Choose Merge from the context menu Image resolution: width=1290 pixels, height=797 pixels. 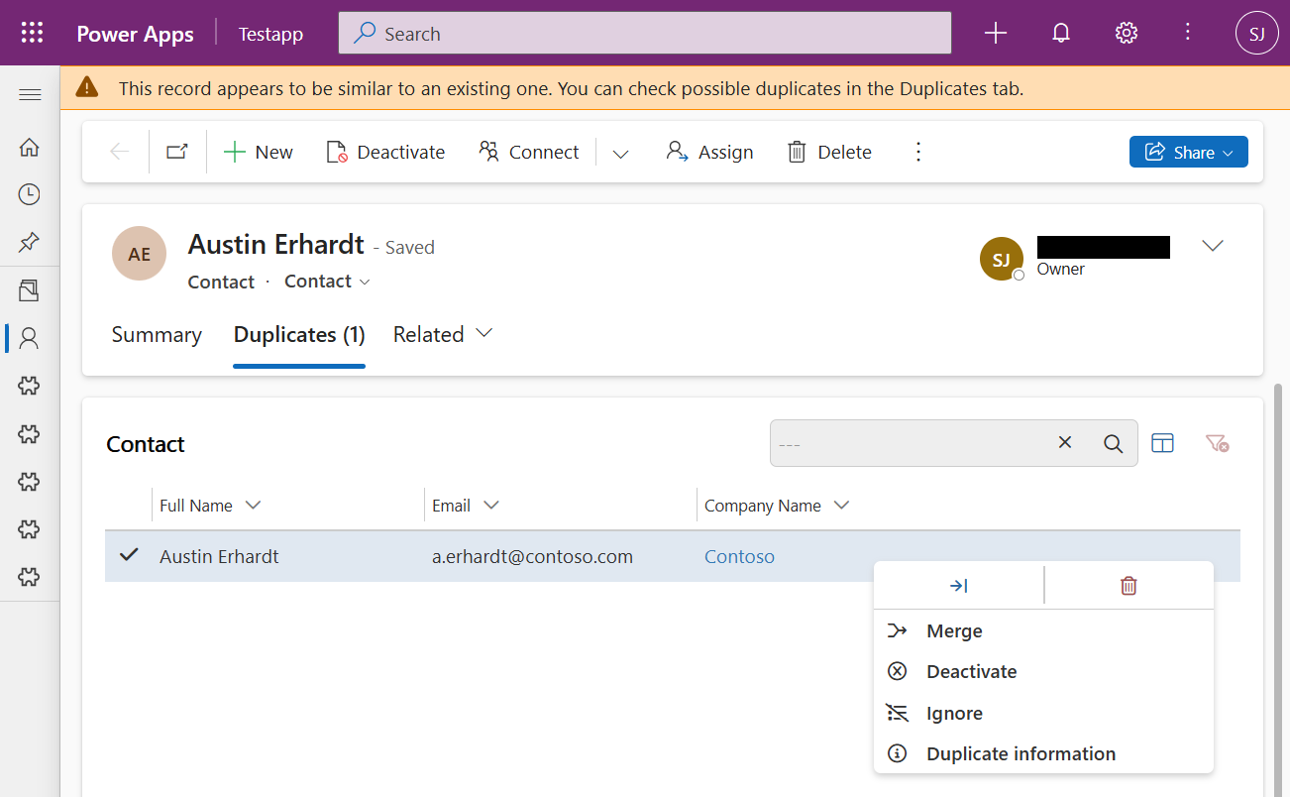pyautogui.click(x=953, y=631)
